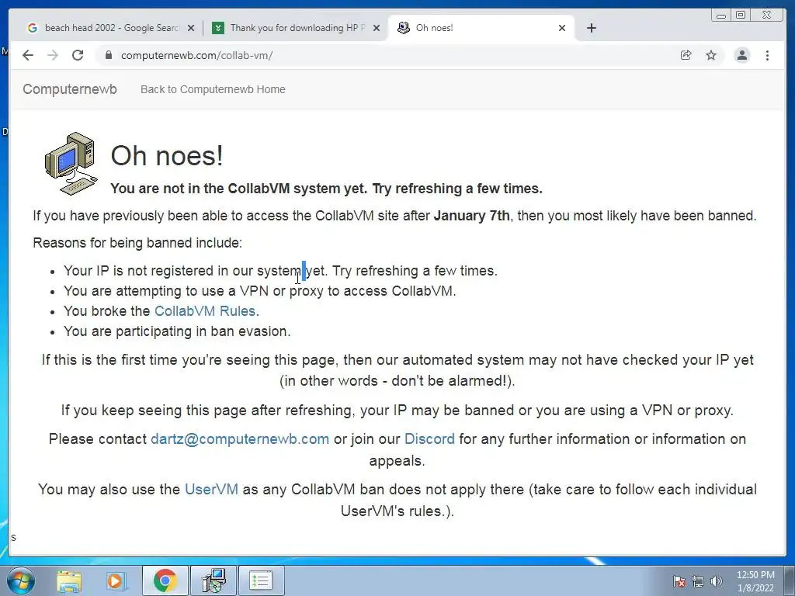Click the retro computer illustration
The height and width of the screenshot is (596, 795).
(x=71, y=163)
